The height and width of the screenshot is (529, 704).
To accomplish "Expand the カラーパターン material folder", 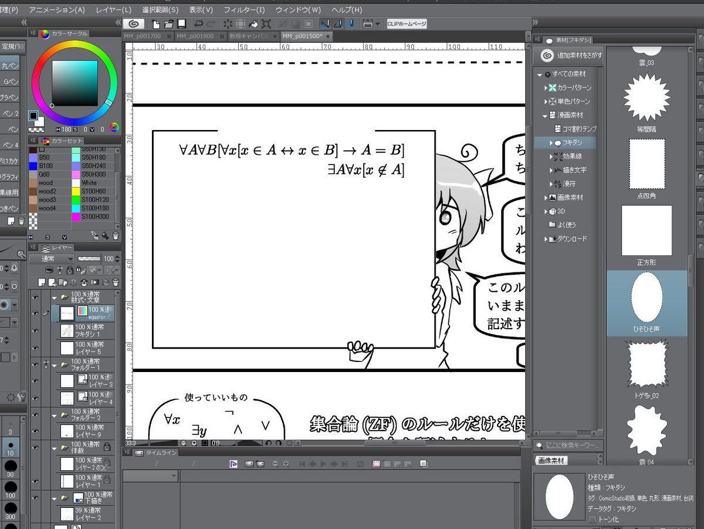I will tap(546, 88).
